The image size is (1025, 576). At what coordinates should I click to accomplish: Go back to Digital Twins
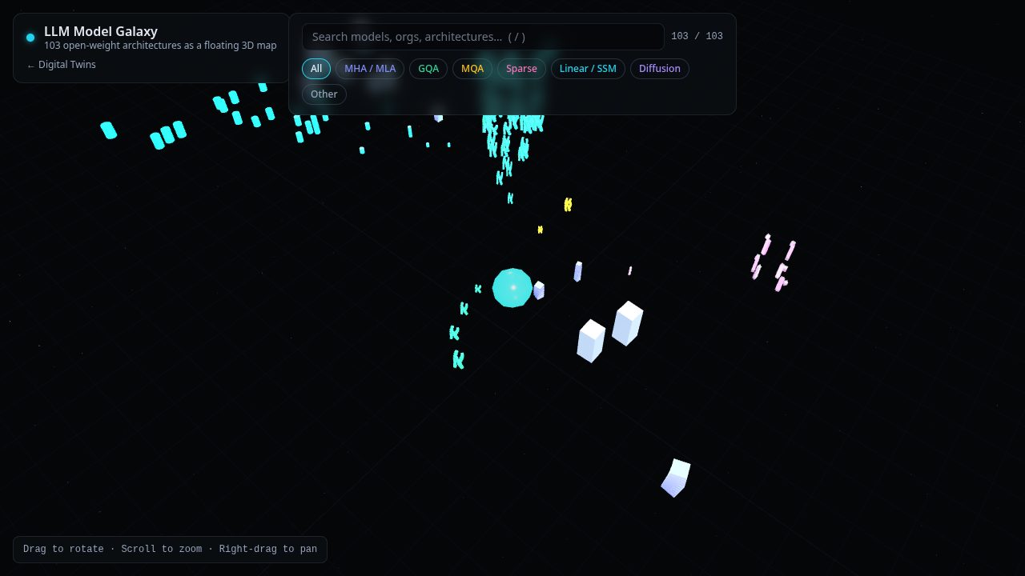pos(61,65)
